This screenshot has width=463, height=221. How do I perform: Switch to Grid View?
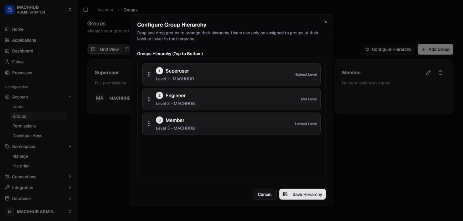point(105,49)
